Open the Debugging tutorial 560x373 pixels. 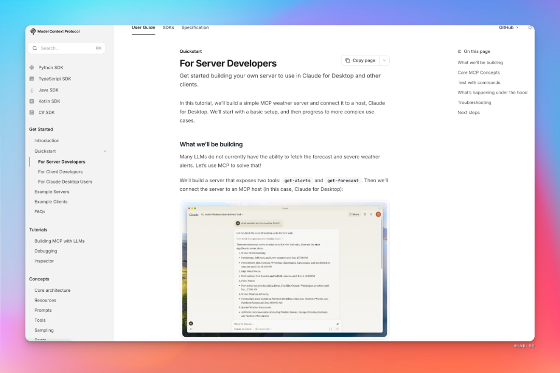(46, 251)
